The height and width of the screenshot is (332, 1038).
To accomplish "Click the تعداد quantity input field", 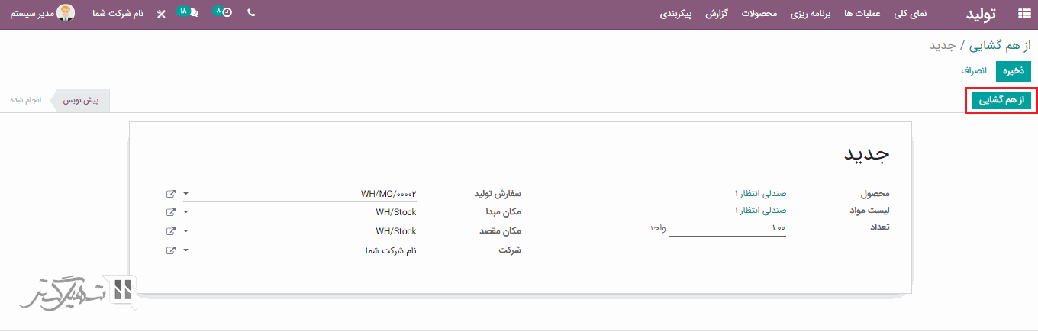I will pos(727,228).
